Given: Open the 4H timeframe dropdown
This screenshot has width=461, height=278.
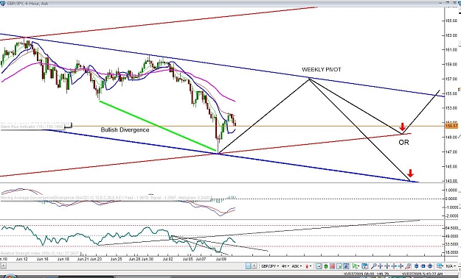Looking at the screenshot, I should click(x=285, y=266).
